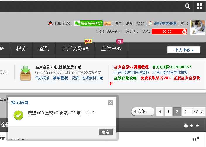Go to page 1
Image resolution: width=206 pixels, height=147 pixels.
pyautogui.click(x=168, y=112)
